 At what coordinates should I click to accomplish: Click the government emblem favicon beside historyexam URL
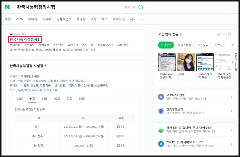[11, 34]
